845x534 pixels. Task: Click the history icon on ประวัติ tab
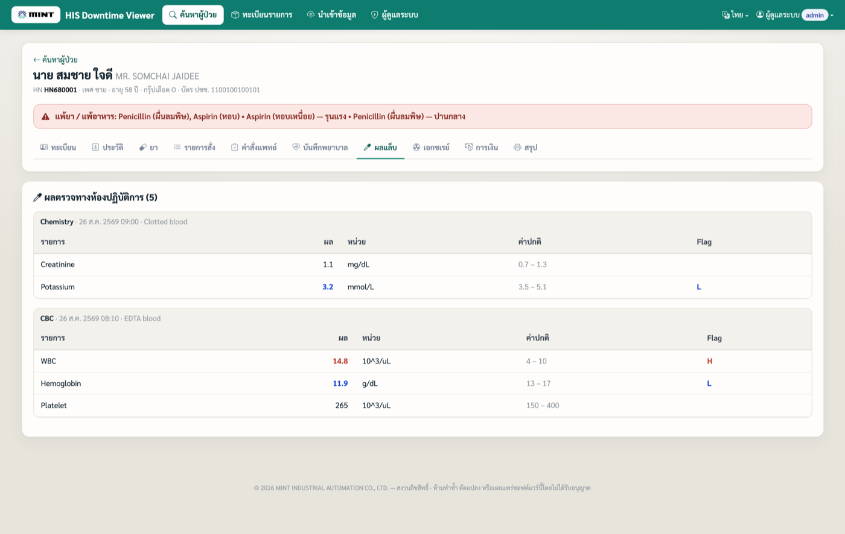(x=95, y=147)
